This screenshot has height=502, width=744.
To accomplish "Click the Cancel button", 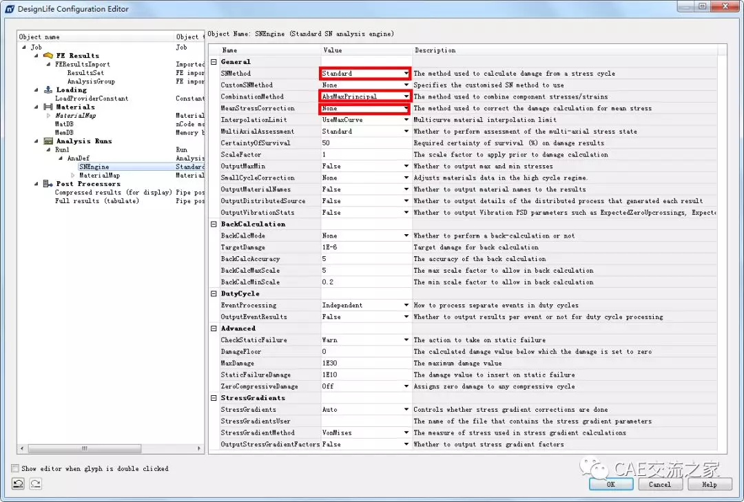I will (659, 485).
